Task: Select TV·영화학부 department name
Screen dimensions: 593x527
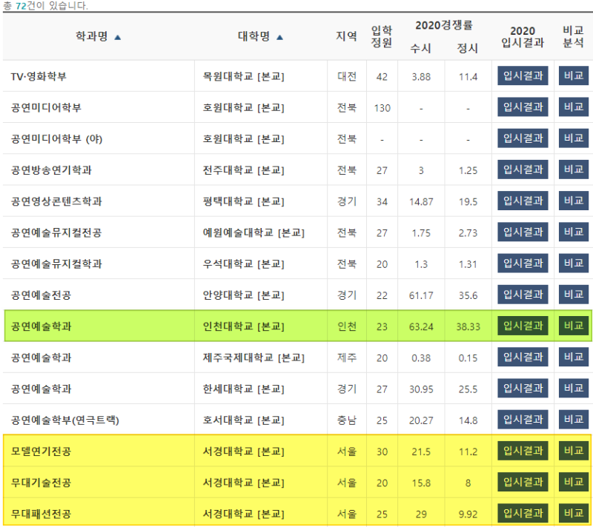Action: click(39, 77)
